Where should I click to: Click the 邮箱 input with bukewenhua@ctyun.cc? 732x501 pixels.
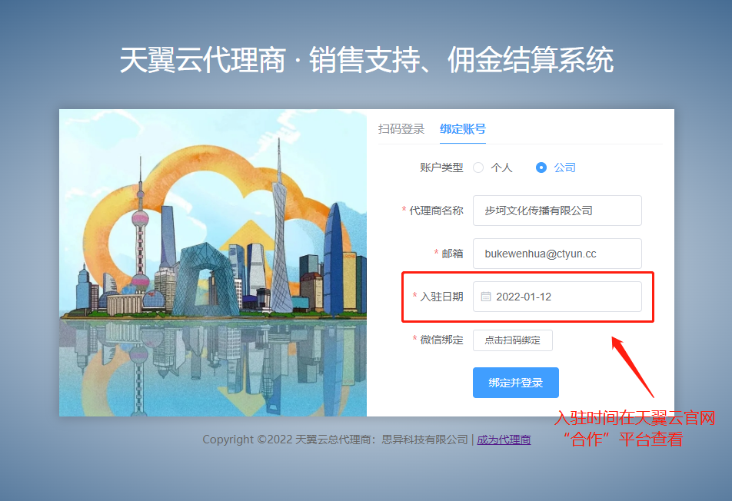pyautogui.click(x=557, y=254)
